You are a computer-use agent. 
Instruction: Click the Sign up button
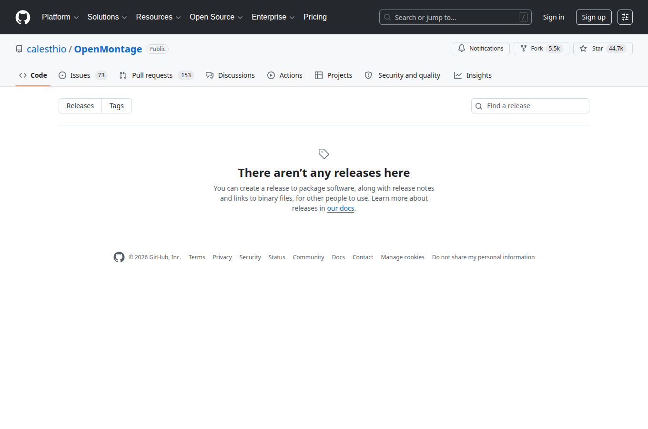point(594,17)
